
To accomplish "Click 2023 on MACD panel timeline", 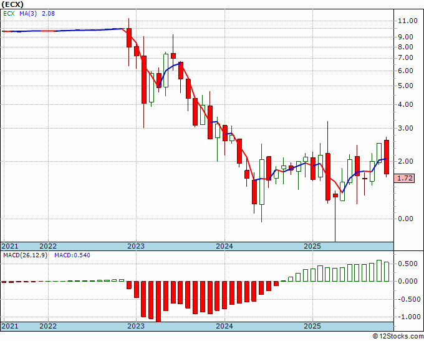I will pyautogui.click(x=136, y=326).
